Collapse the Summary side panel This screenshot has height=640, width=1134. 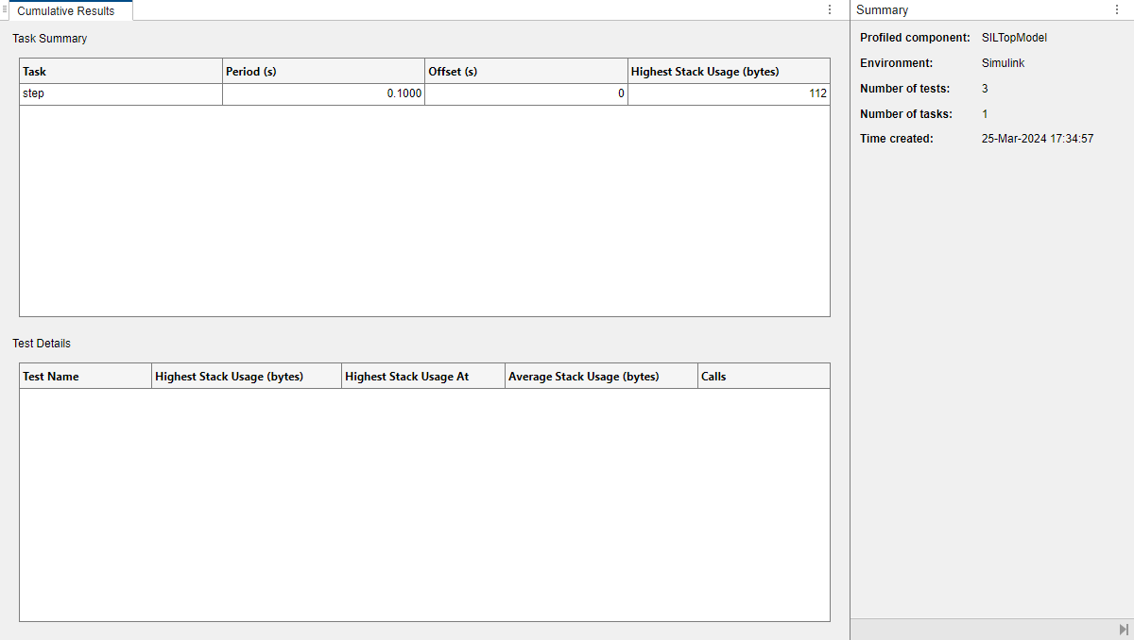click(1123, 630)
